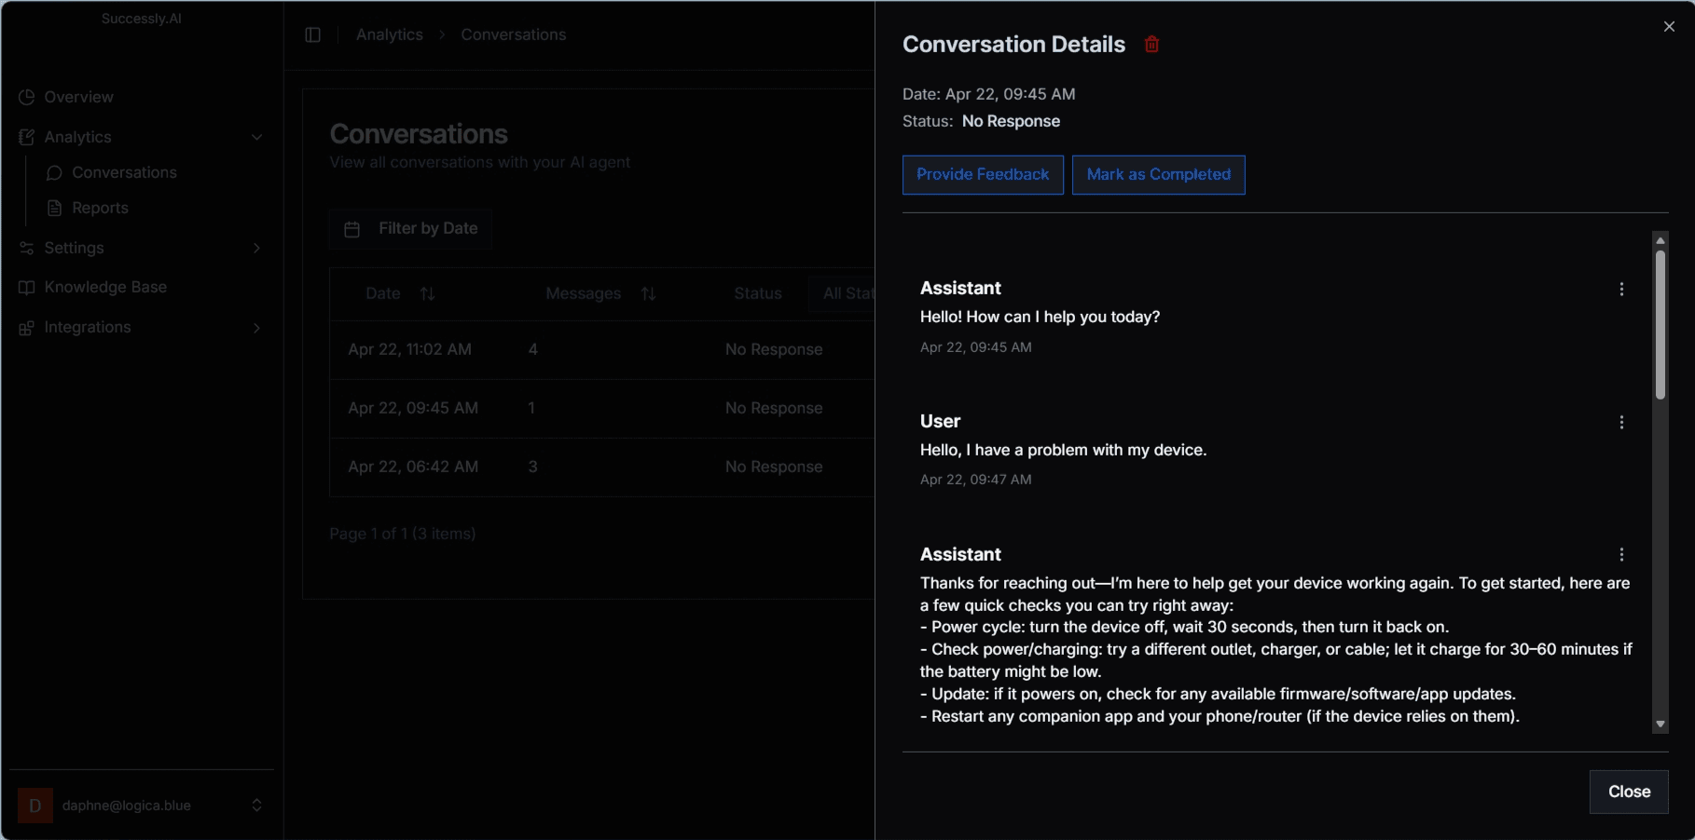
Task: Click the Reports document icon
Action: coord(55,209)
